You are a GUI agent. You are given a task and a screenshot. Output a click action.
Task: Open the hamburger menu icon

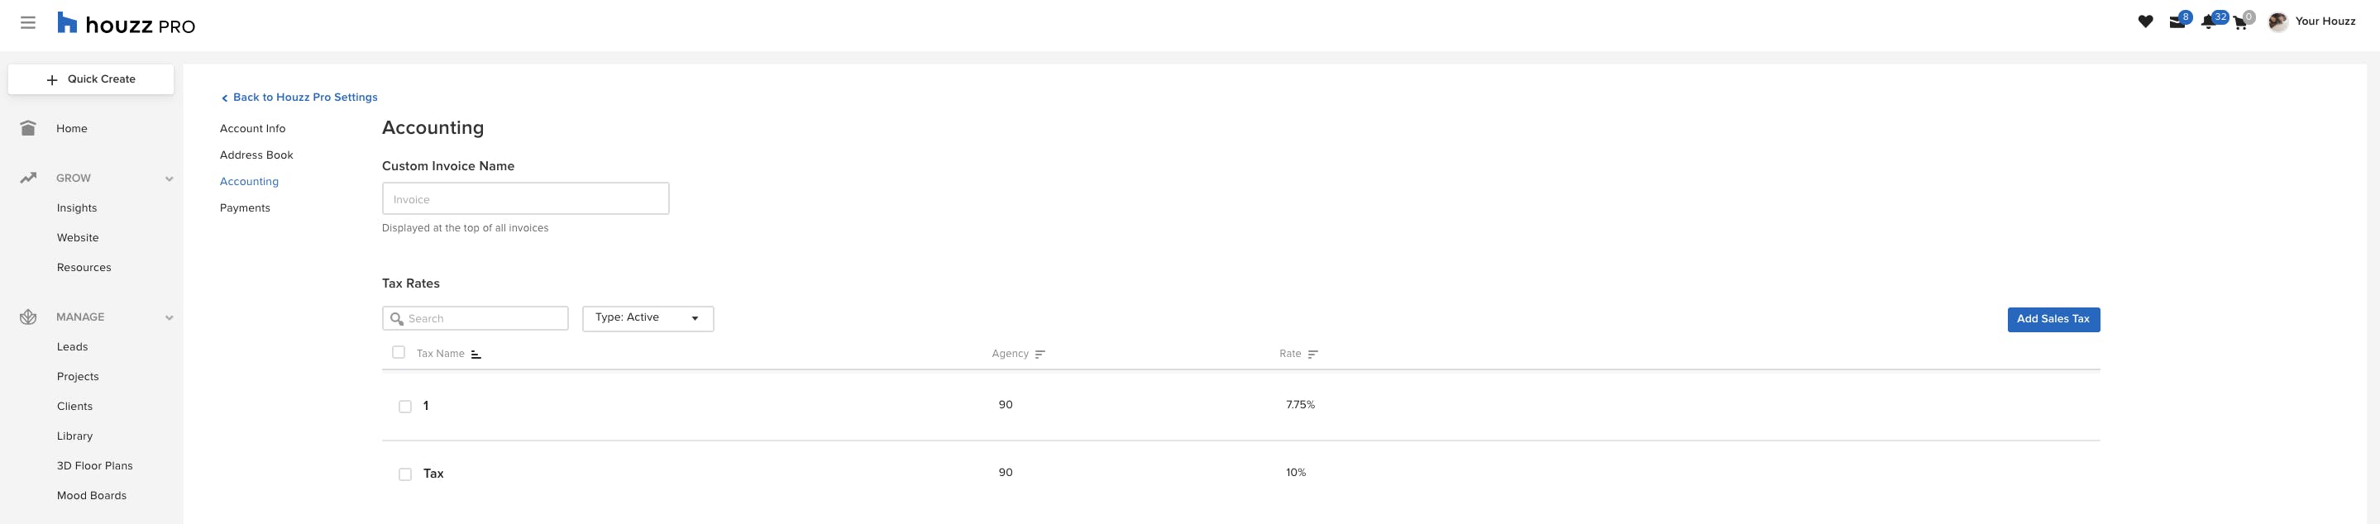28,22
